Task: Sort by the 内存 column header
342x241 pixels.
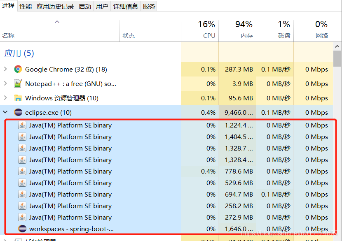Action: pos(237,31)
